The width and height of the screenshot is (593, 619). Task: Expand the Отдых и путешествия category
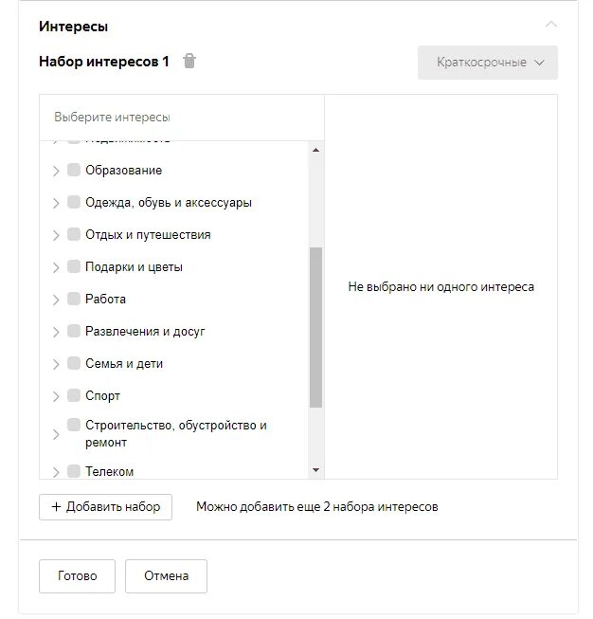tap(56, 235)
